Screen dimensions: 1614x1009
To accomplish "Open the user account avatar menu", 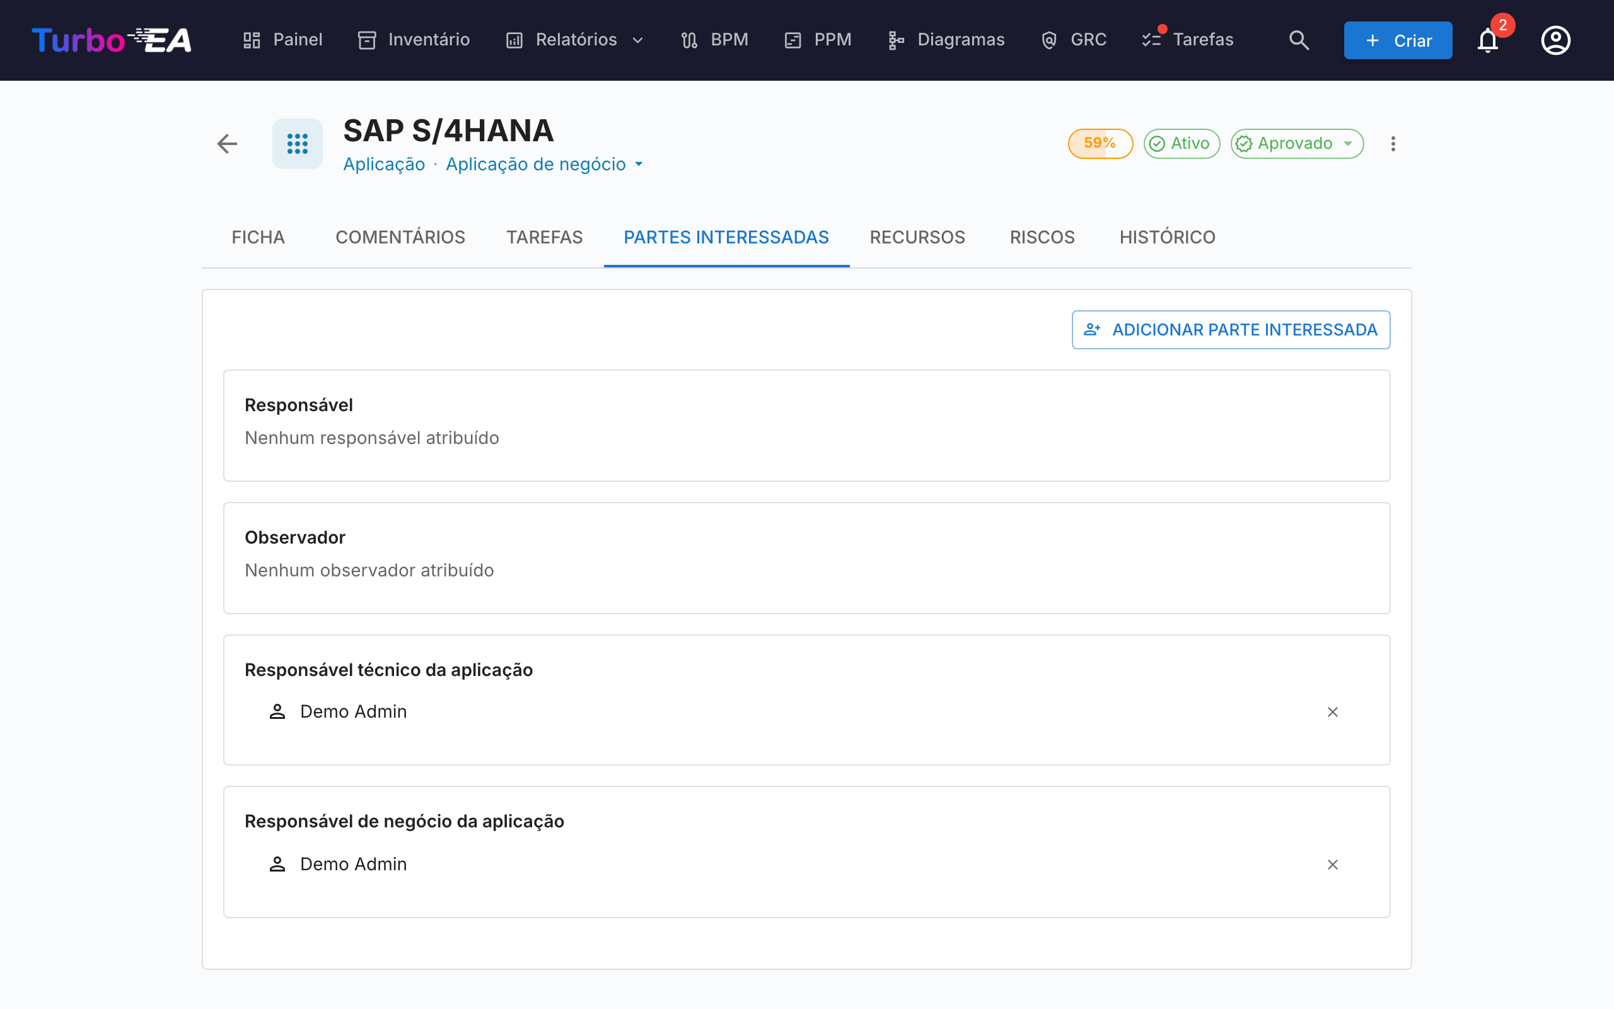I will [x=1555, y=40].
